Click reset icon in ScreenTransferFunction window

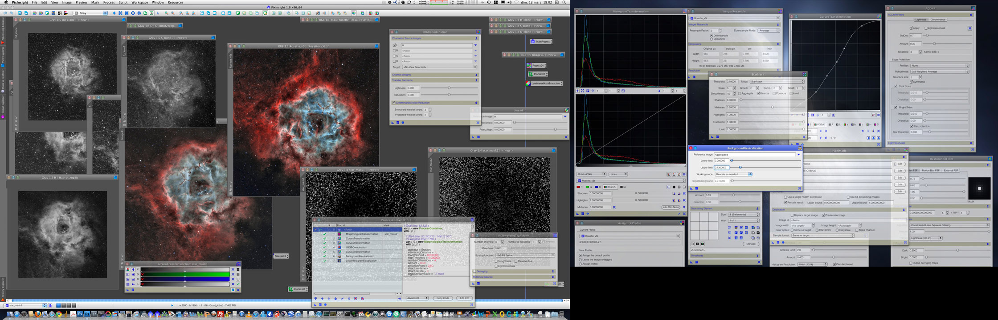(238, 290)
